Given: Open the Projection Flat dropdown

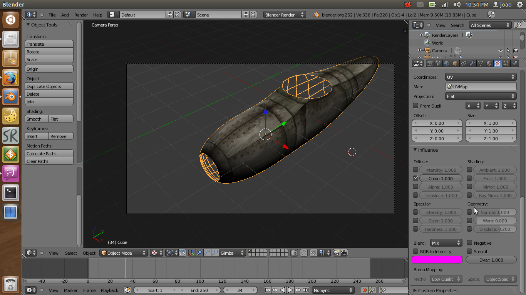Looking at the screenshot, I should tap(481, 96).
